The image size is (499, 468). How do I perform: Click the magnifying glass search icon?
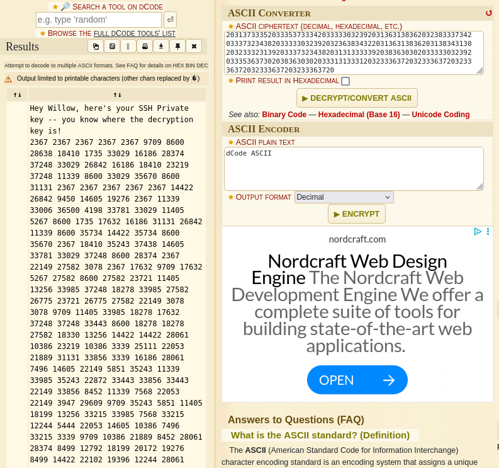point(65,7)
